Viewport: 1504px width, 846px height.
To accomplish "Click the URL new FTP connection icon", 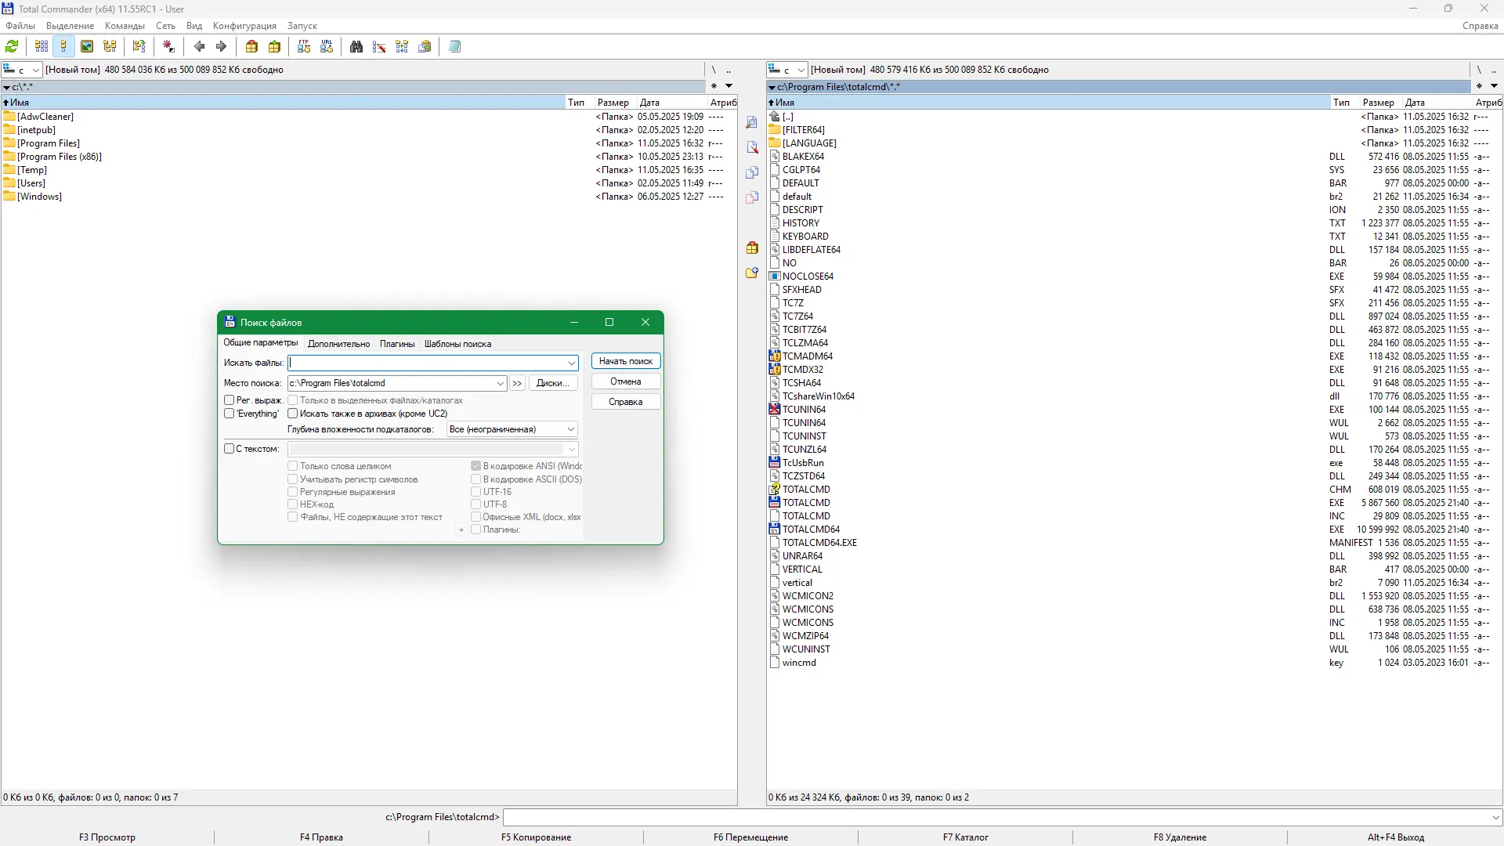I will [327, 47].
